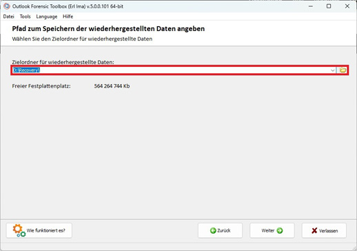
Task: Select the 564 264 744 Kb free space value
Action: pyautogui.click(x=112, y=86)
